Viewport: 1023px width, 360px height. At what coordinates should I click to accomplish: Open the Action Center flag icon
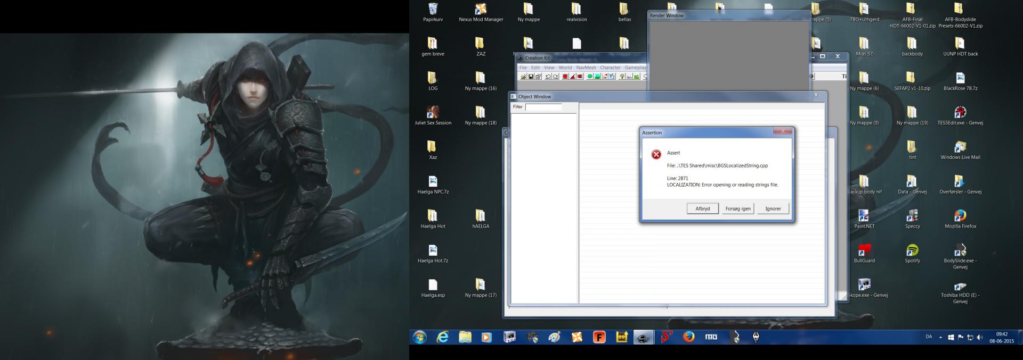(961, 337)
